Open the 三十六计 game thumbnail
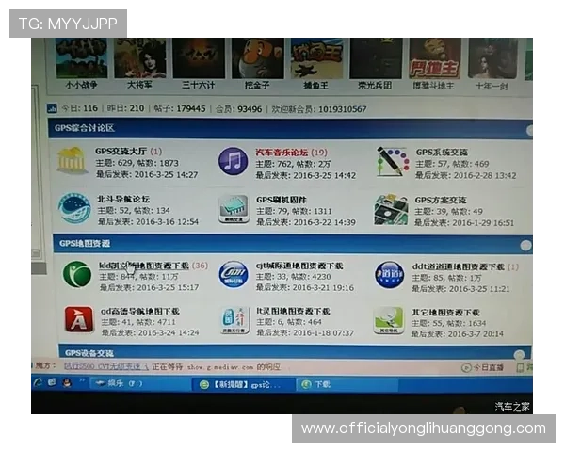Image resolution: width=565 pixels, height=452 pixels. point(199,58)
